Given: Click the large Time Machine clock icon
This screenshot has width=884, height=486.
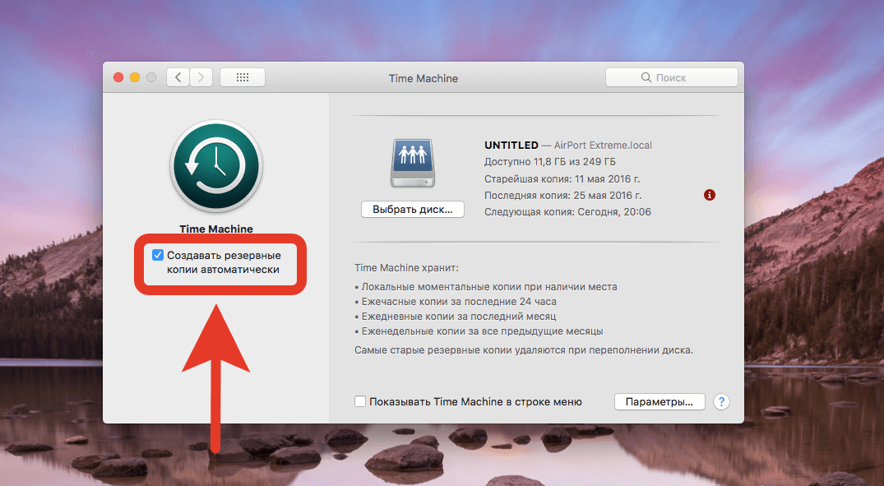Looking at the screenshot, I should (215, 167).
